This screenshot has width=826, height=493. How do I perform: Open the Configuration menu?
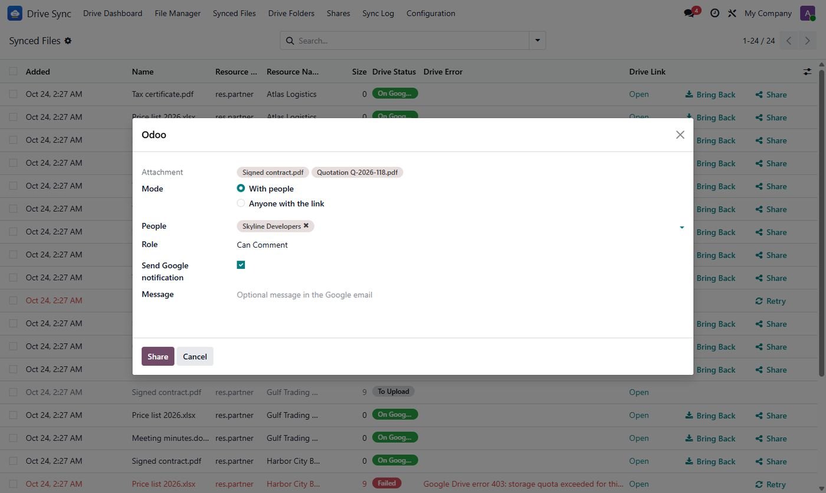click(x=431, y=13)
